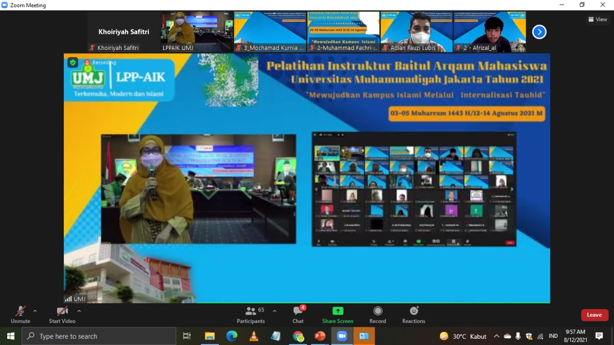Open the Participants panel

point(251,315)
